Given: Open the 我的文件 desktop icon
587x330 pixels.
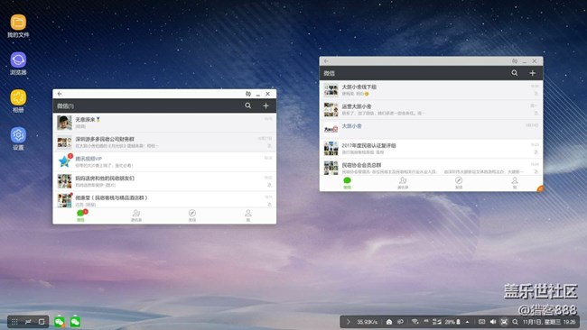Looking at the screenshot, I should tap(18, 26).
